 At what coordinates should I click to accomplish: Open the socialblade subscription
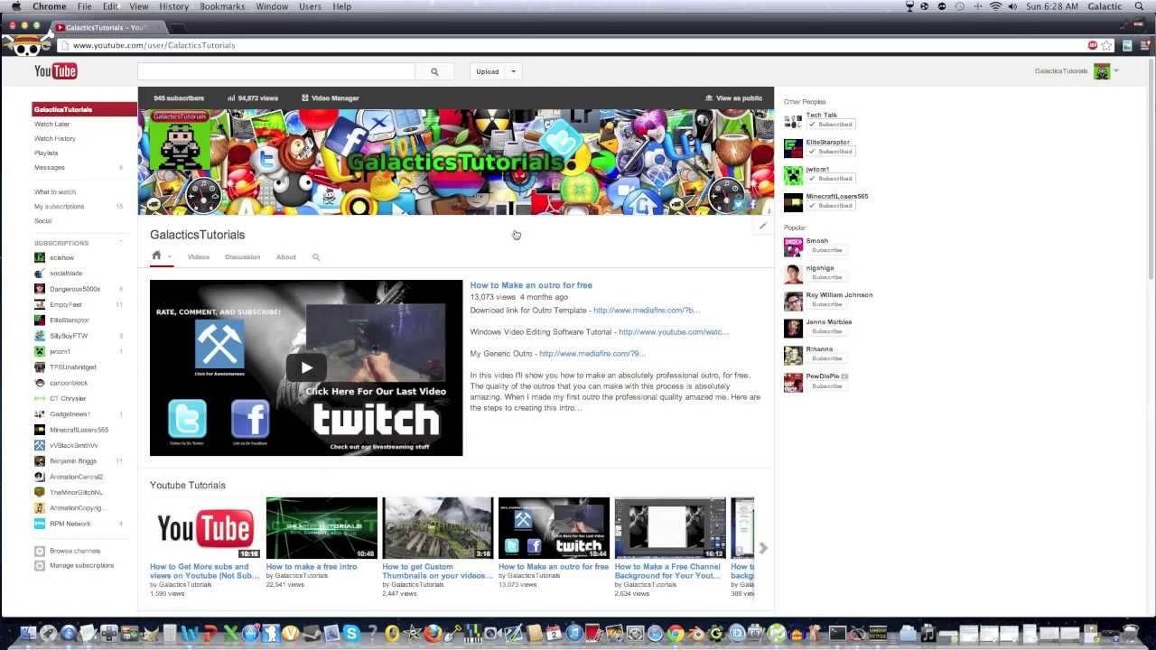66,273
